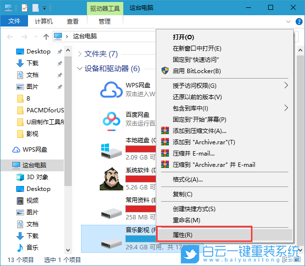Select WPS网盘 in the navigation pane

(30, 150)
